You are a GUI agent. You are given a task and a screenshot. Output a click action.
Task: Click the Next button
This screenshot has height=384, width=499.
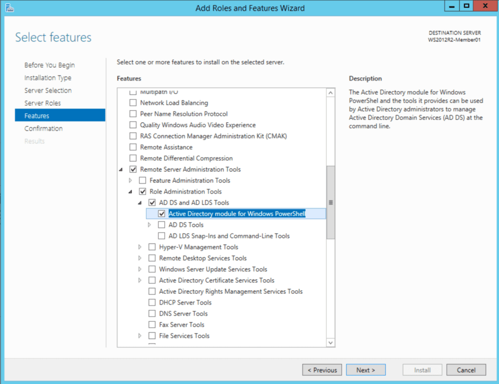pos(365,369)
